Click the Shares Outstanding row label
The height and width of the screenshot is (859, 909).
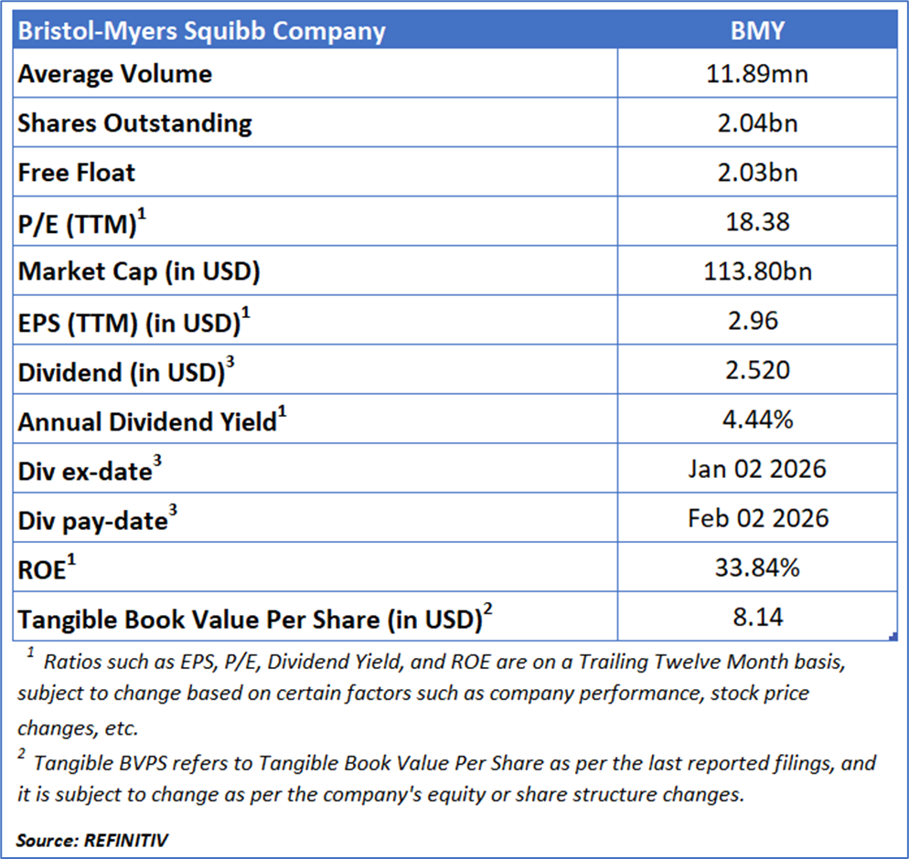[x=135, y=123]
